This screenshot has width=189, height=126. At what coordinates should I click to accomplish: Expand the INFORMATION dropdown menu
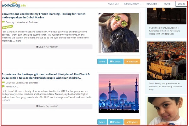[x=133, y=4]
